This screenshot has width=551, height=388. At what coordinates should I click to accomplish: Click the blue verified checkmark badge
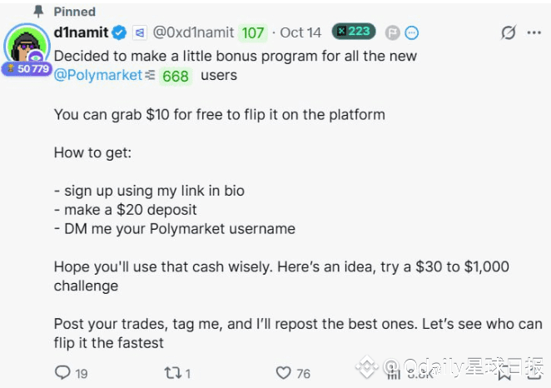pyautogui.click(x=119, y=32)
